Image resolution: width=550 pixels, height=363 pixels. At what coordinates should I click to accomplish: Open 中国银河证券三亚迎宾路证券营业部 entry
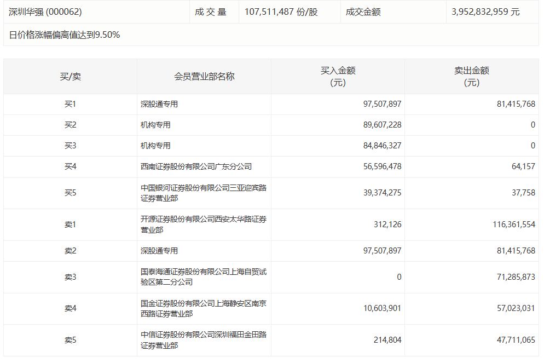[x=204, y=193]
